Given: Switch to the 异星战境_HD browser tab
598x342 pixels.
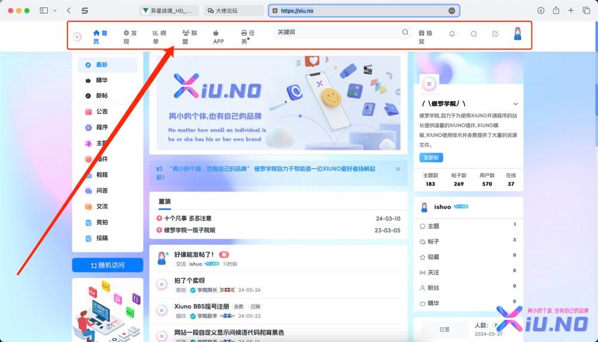Looking at the screenshot, I should 169,11.
